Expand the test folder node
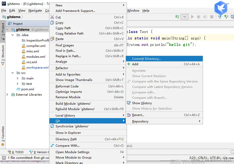 pyautogui.click(x=18, y=84)
